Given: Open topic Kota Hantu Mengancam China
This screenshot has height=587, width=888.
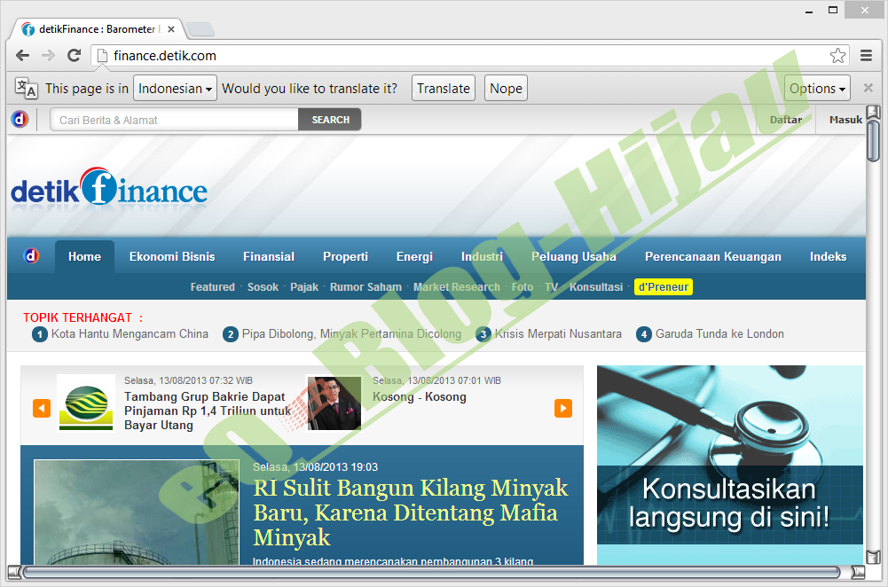Looking at the screenshot, I should click(x=130, y=334).
